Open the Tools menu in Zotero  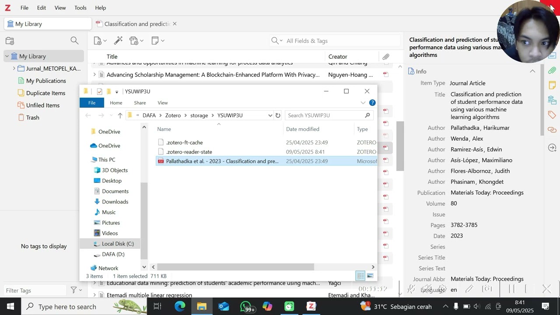click(x=80, y=7)
